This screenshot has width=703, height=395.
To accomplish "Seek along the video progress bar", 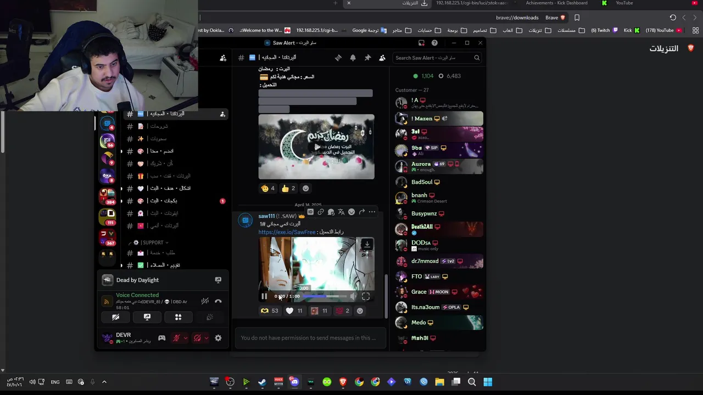I will click(325, 296).
